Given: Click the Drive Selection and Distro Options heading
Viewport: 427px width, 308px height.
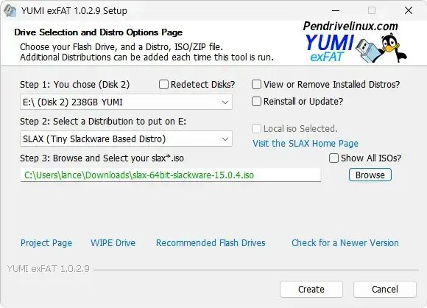Looking at the screenshot, I should pyautogui.click(x=99, y=32).
